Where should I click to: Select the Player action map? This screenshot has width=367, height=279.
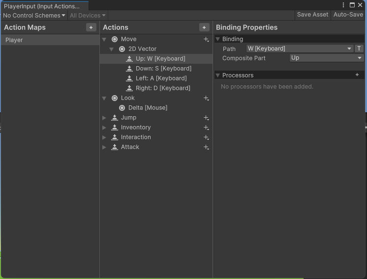[50, 40]
